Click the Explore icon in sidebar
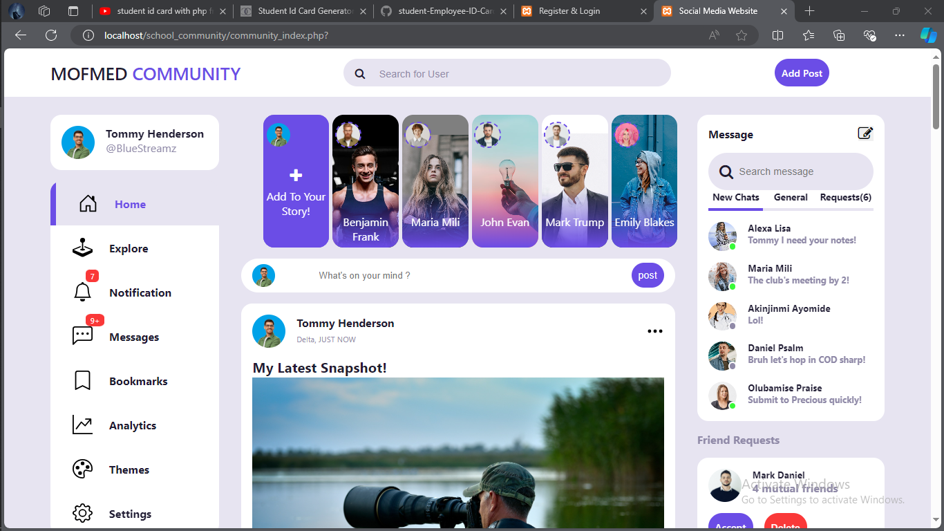Image resolution: width=944 pixels, height=531 pixels. 82,248
